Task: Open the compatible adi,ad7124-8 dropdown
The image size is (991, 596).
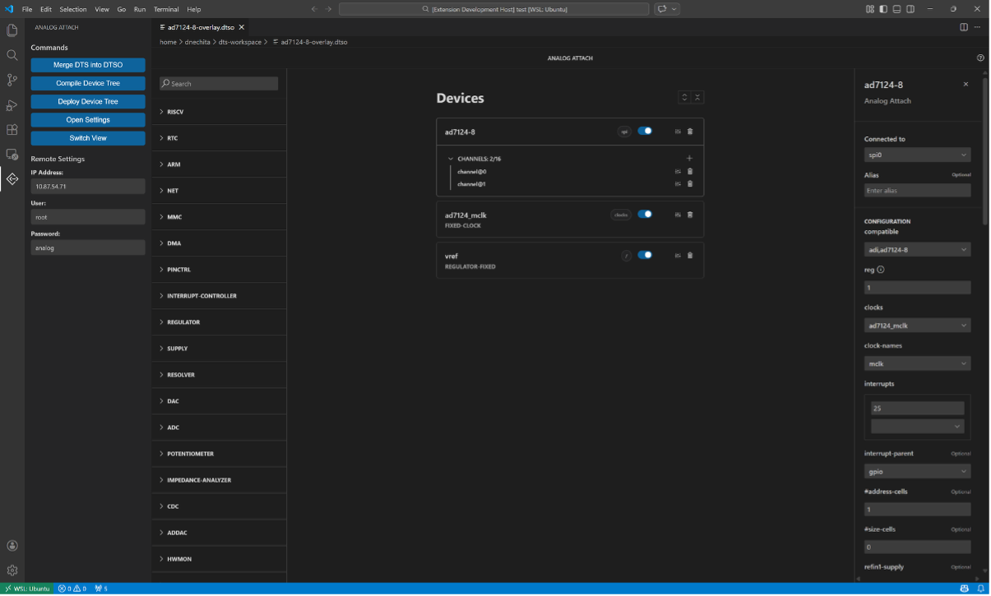Action: click(x=917, y=249)
